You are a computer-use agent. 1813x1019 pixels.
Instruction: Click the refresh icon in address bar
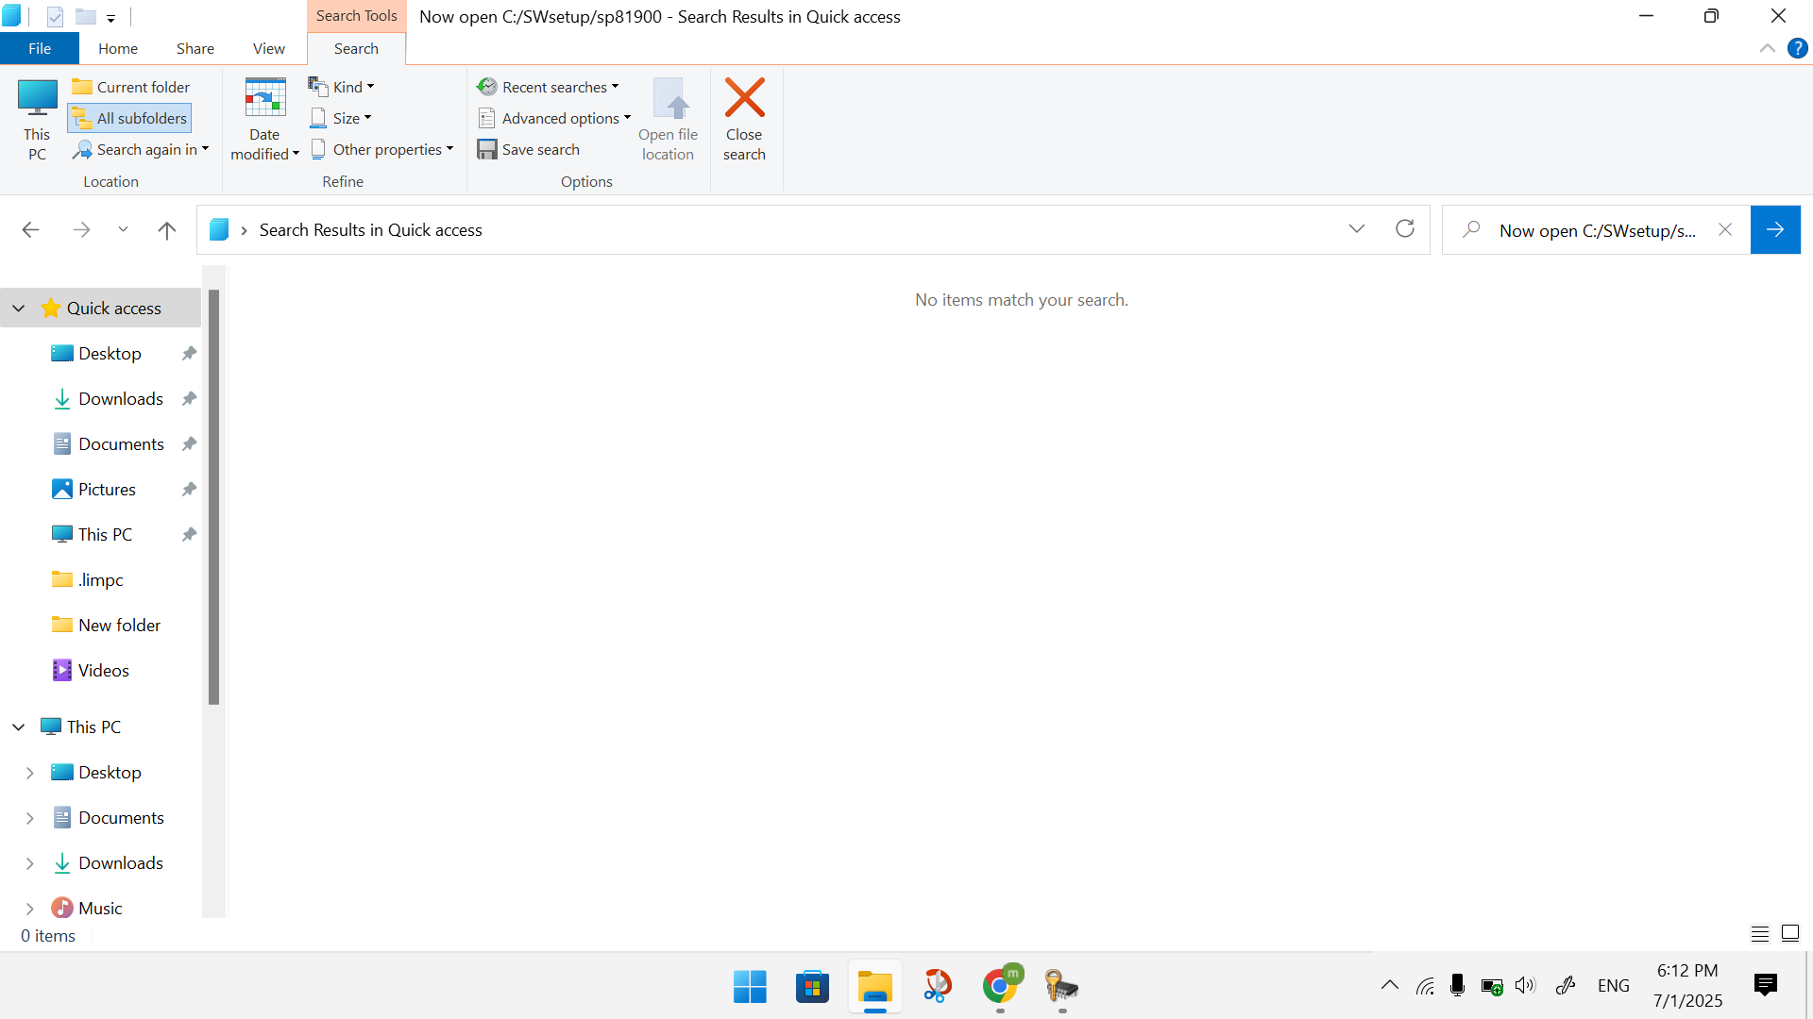(x=1405, y=229)
